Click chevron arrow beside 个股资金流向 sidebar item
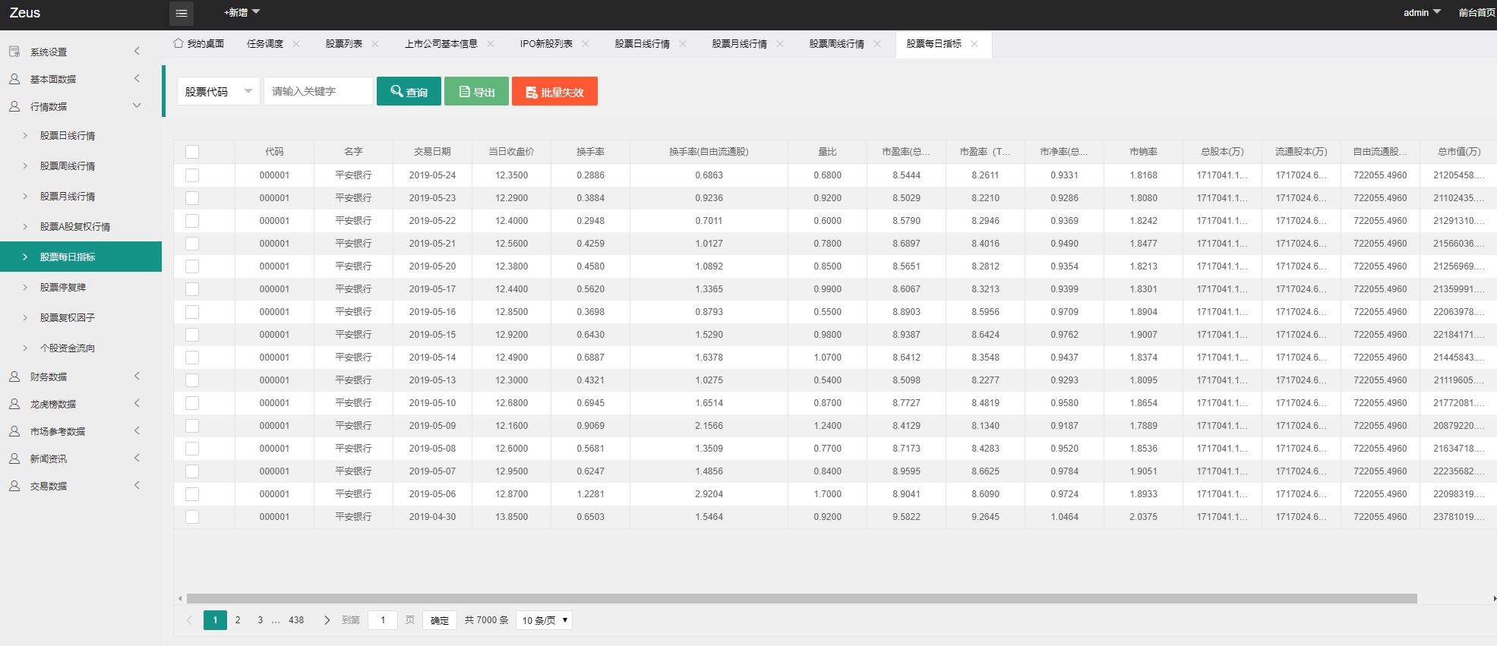This screenshot has width=1497, height=646. [x=25, y=348]
